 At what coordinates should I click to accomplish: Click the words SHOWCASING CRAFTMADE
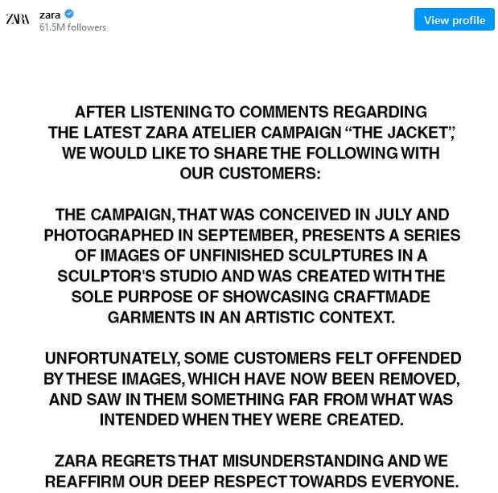click(x=326, y=297)
